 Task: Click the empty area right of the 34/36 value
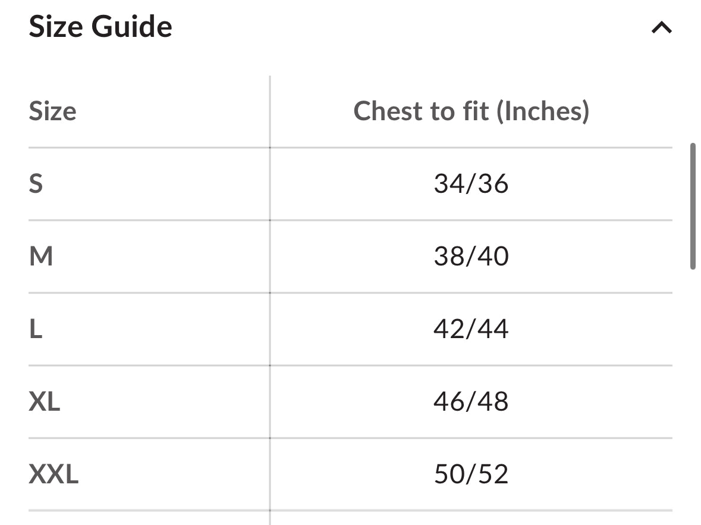tap(590, 183)
